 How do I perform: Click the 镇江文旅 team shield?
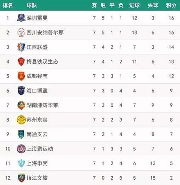(21, 178)
